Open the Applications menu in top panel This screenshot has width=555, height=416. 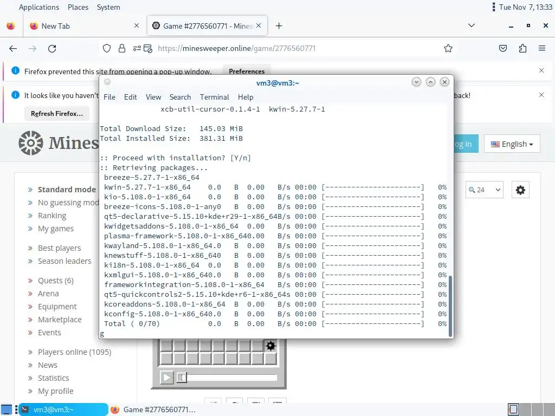(39, 7)
